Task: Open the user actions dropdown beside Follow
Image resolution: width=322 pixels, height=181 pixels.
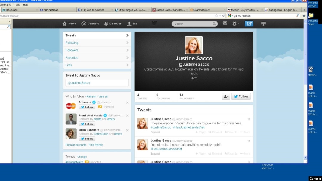Action: [x=226, y=96]
